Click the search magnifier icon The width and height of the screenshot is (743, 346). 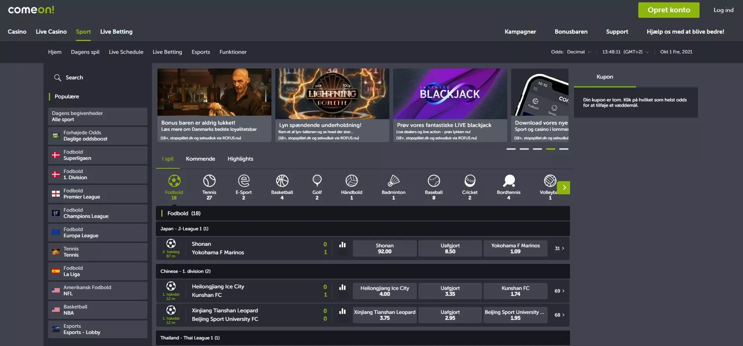(x=57, y=77)
